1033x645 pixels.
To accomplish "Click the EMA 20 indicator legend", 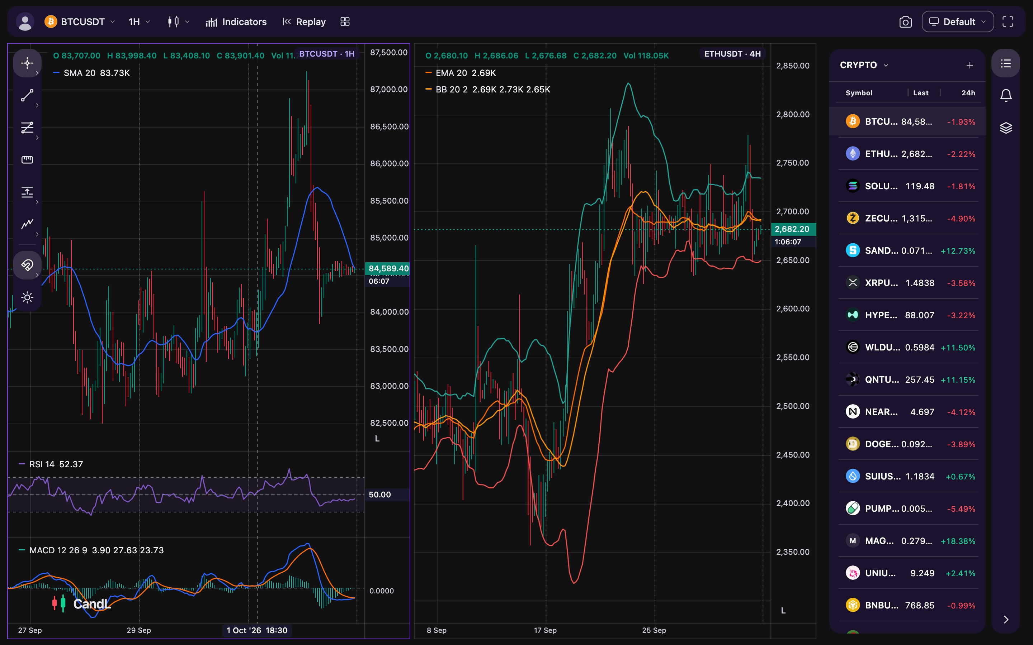I will (x=461, y=73).
